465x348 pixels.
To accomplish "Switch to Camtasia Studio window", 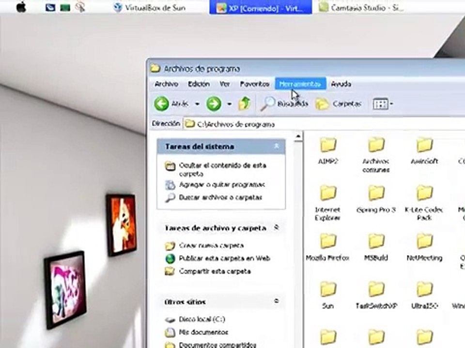I will [362, 7].
